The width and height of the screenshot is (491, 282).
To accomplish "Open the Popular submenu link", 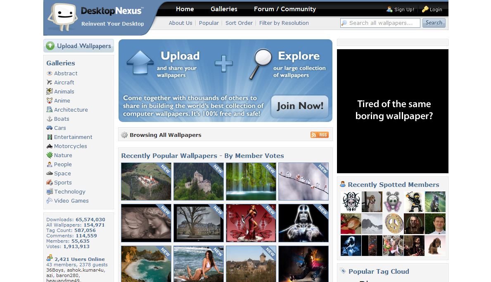I will click(209, 23).
